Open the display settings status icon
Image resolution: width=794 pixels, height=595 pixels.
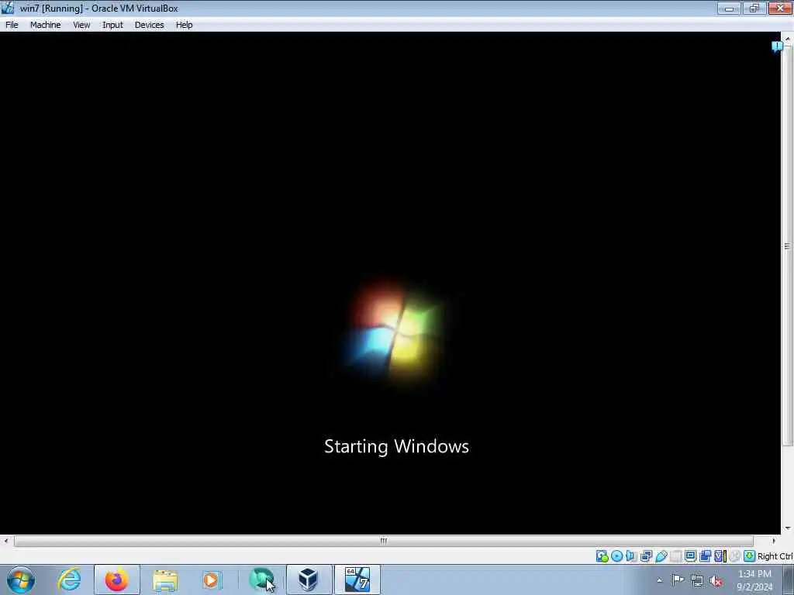pos(690,556)
